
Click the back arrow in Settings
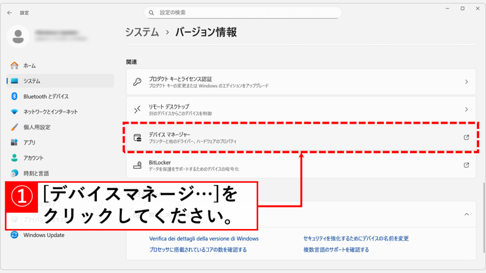tap(9, 13)
